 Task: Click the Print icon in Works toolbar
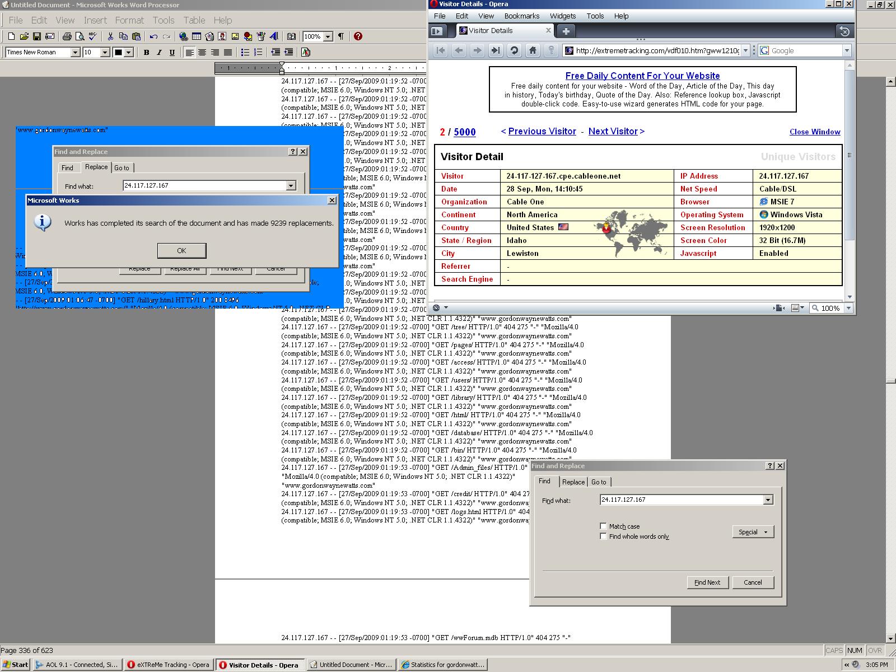(67, 36)
